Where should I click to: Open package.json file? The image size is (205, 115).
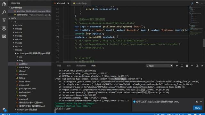click(x=30, y=92)
